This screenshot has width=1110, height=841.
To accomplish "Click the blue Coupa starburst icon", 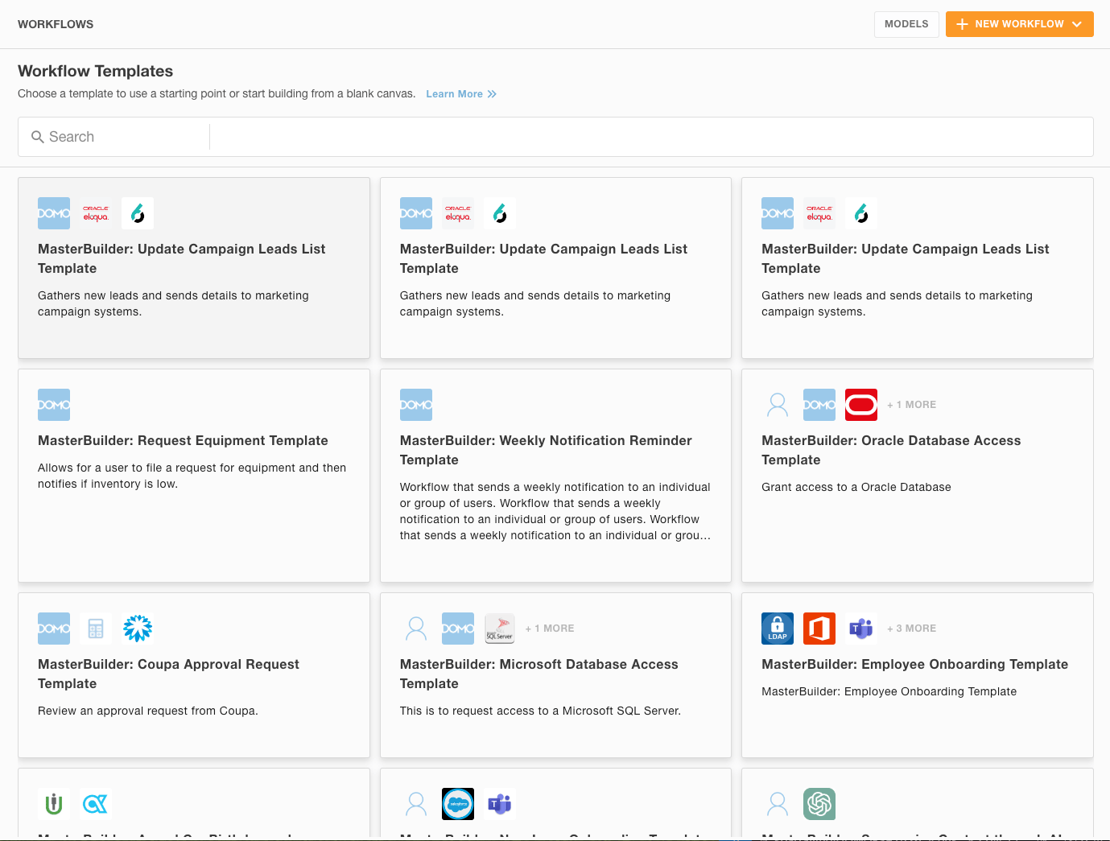I will click(x=138, y=629).
